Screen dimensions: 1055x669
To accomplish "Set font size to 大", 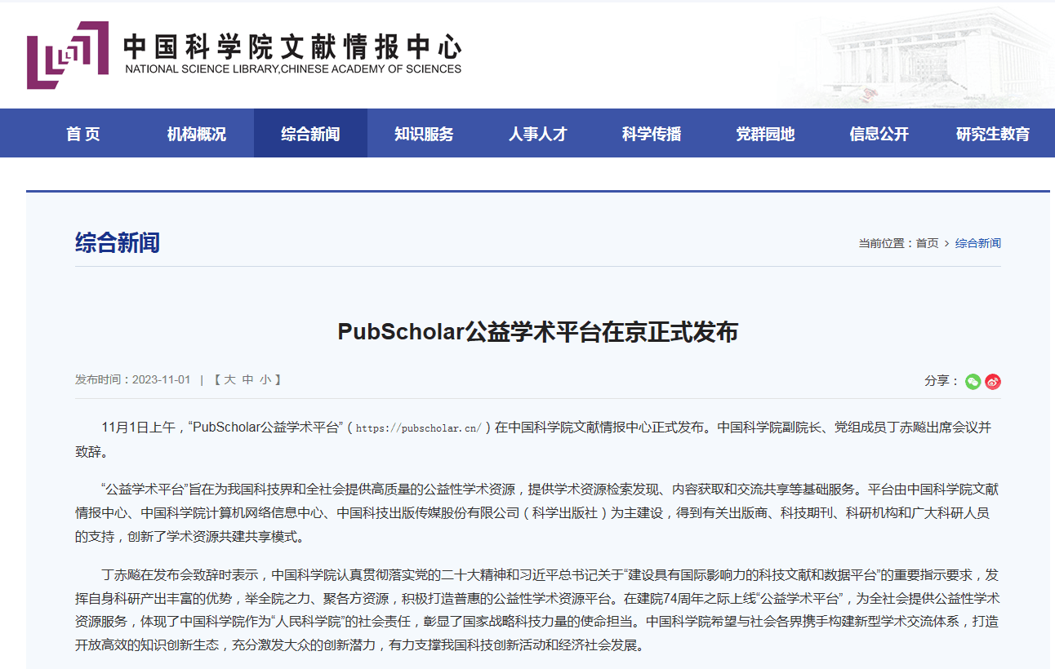I will tap(229, 379).
